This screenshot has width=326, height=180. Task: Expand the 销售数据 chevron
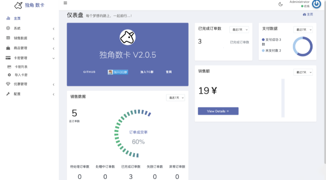[54, 38]
